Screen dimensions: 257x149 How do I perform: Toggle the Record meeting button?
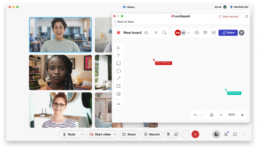[x=151, y=134]
